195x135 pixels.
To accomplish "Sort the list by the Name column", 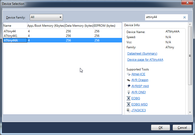I will pos(15,26).
